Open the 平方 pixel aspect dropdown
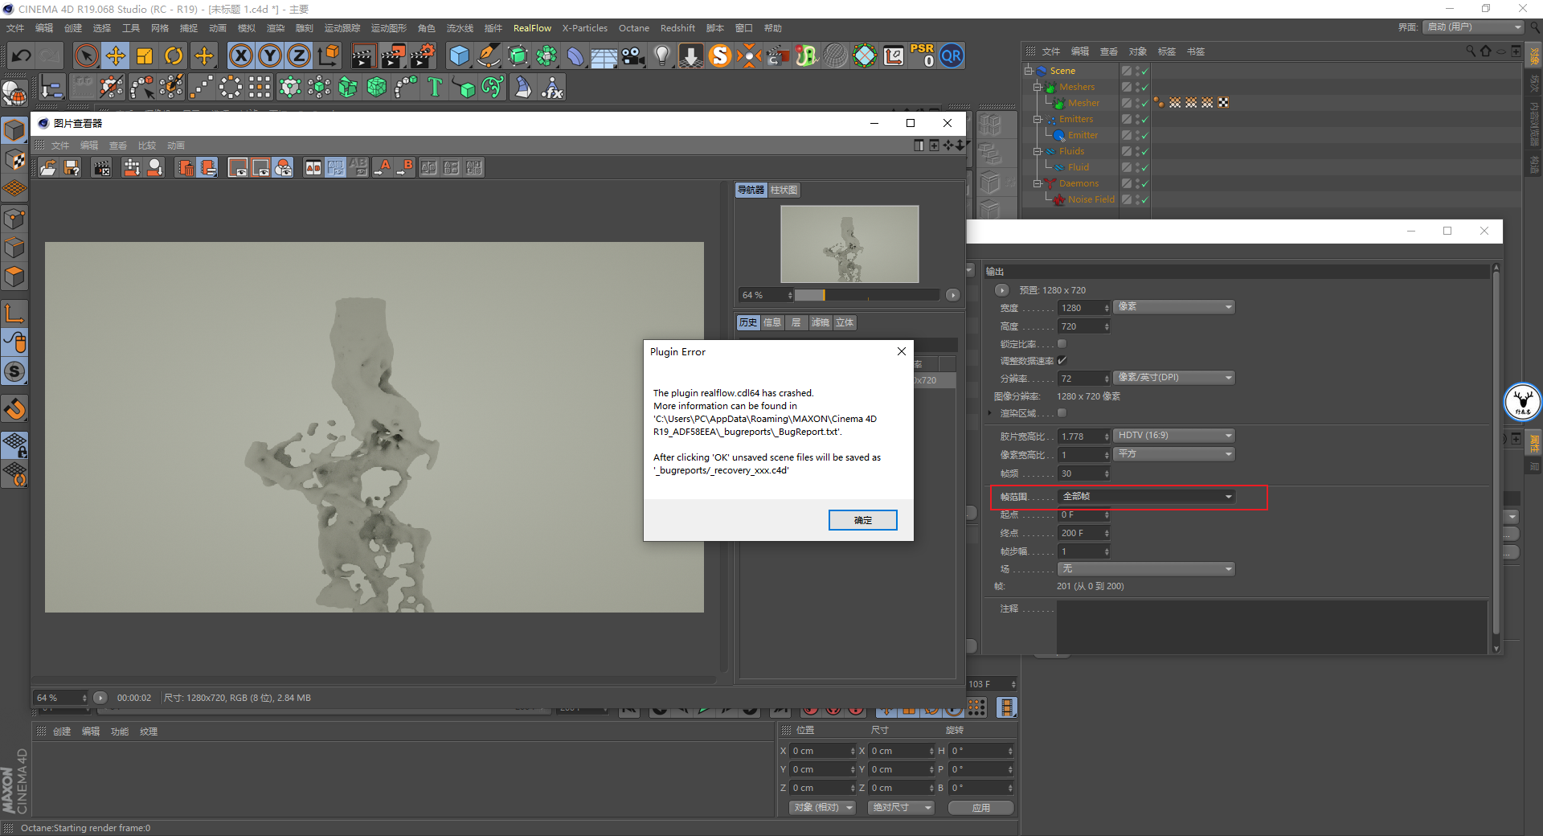 pos(1174,454)
